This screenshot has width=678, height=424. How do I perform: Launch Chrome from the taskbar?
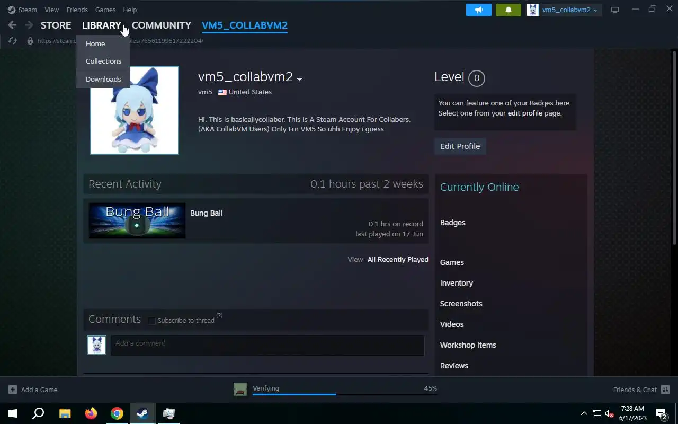click(117, 413)
